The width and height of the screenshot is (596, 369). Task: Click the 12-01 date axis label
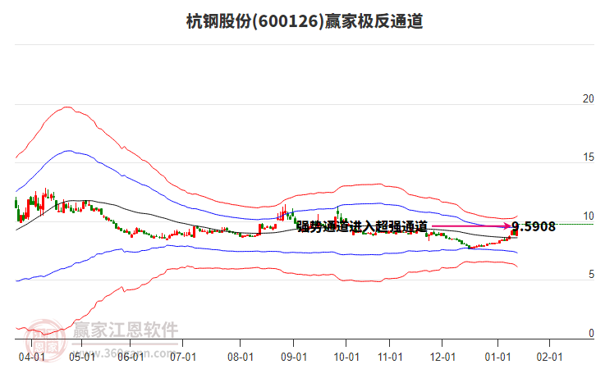tap(442, 357)
